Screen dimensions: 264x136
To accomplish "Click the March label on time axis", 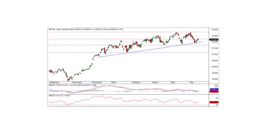I will click(155, 82).
